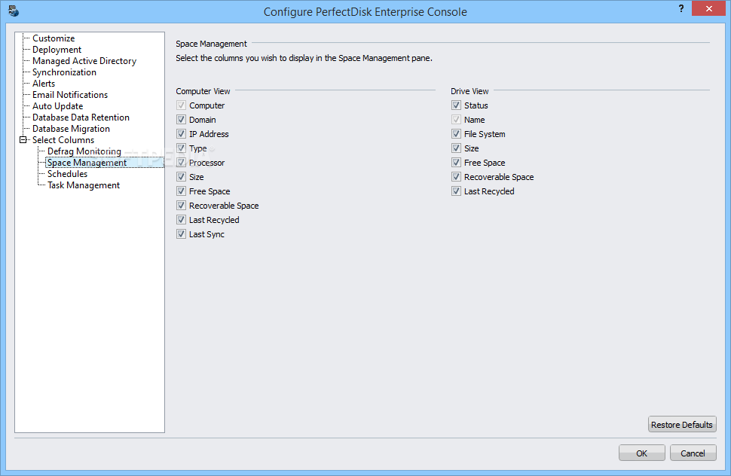Viewport: 731px width, 476px height.
Task: Open Database Migration page
Action: [72, 129]
